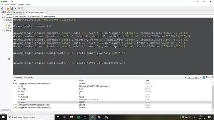This screenshot has height=120, width=214.
Task: Close the db.getCollection query tab
Action: pos(46,13)
